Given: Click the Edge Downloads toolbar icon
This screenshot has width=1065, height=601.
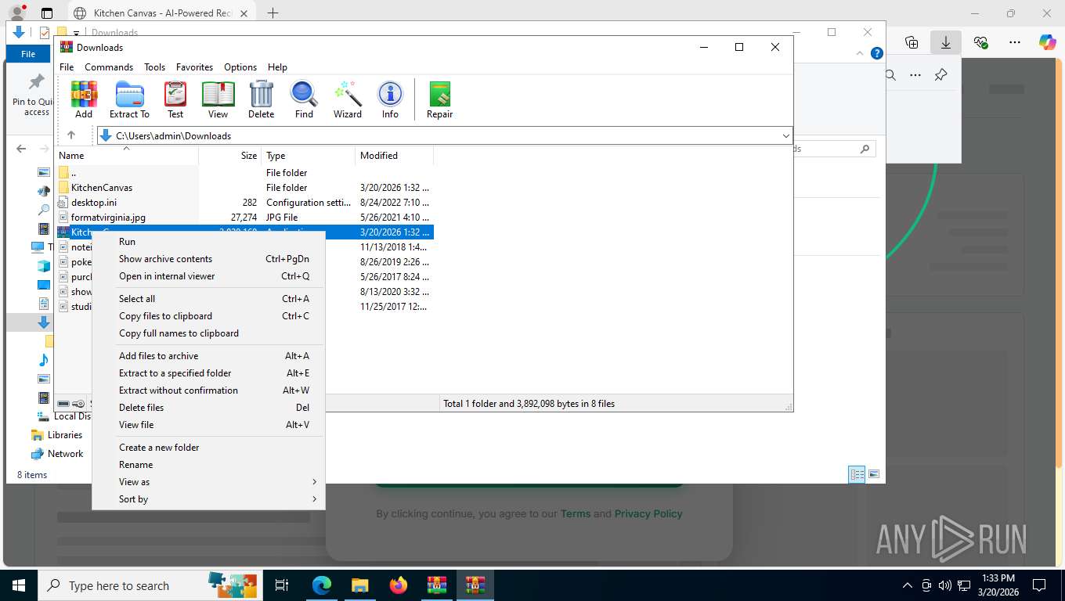Looking at the screenshot, I should click(x=946, y=42).
